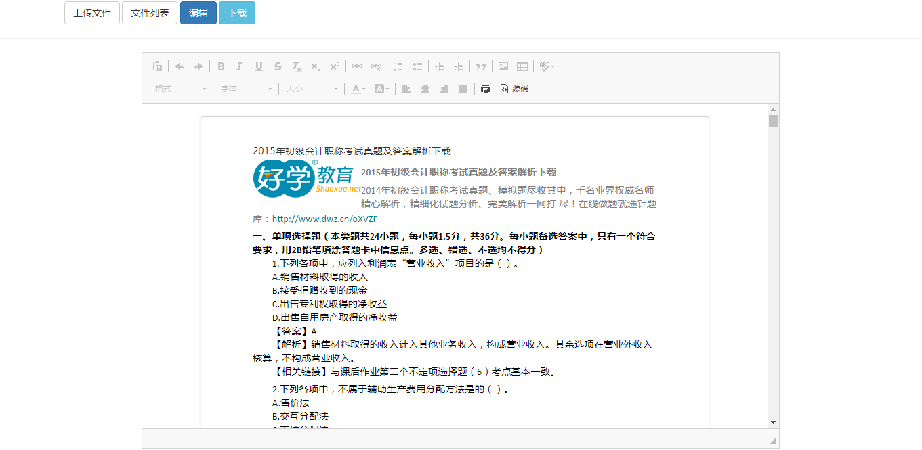Click the line '【答案】A'
The width and height of the screenshot is (922, 450).
[295, 332]
